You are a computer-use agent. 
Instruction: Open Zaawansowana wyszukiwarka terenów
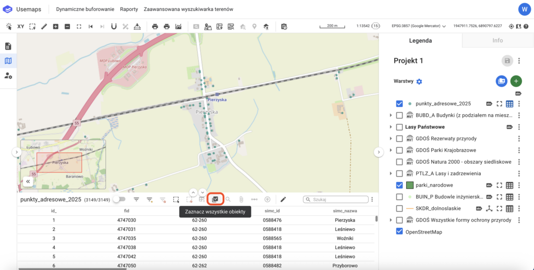pos(189,9)
